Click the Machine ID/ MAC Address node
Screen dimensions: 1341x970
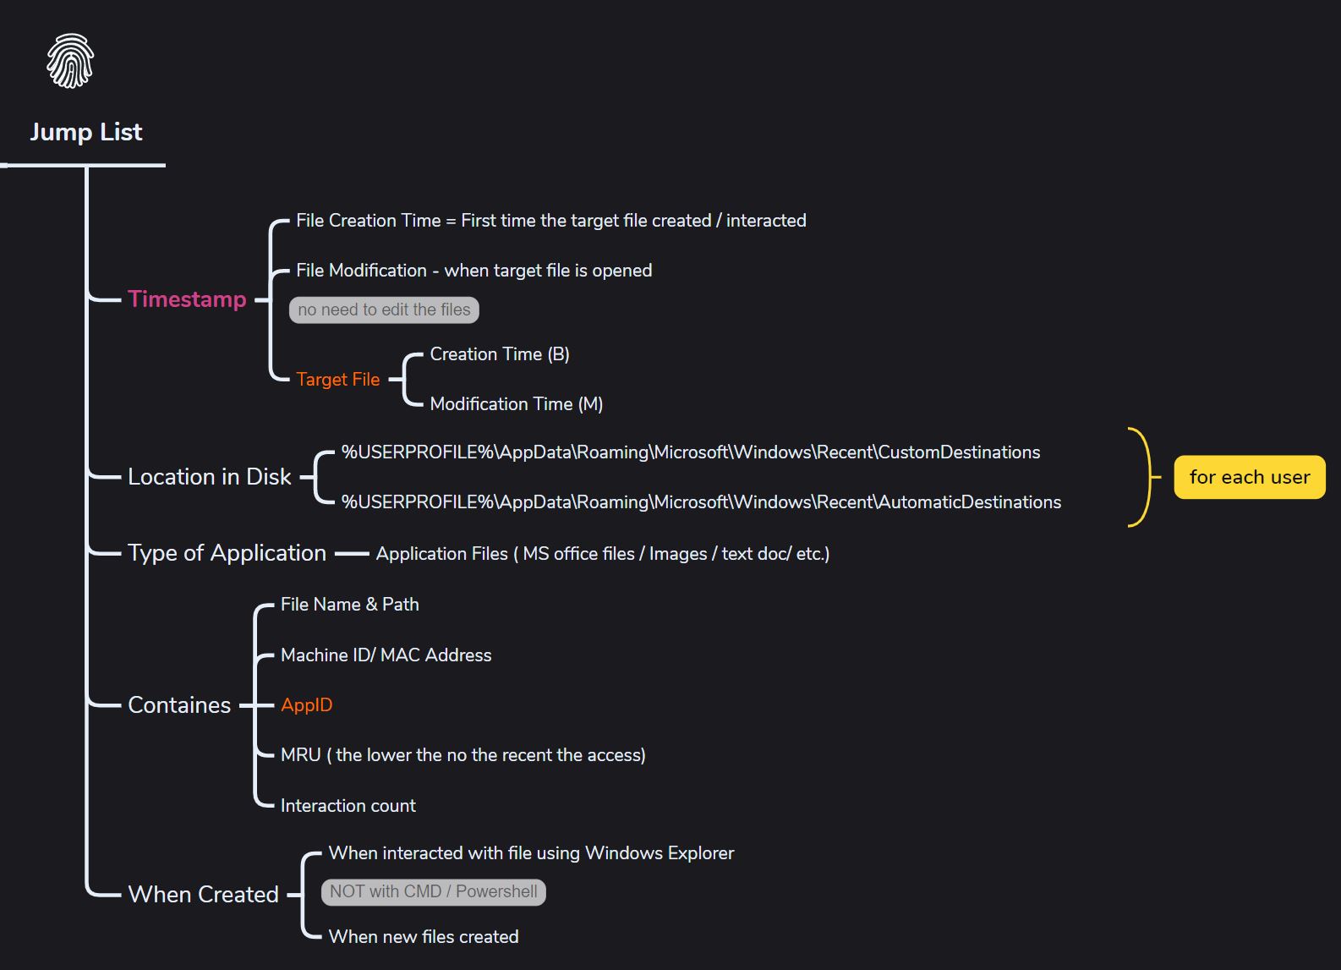pos(386,655)
